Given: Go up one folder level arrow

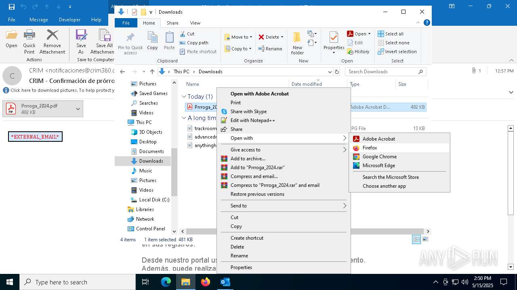Looking at the screenshot, I should [152, 72].
